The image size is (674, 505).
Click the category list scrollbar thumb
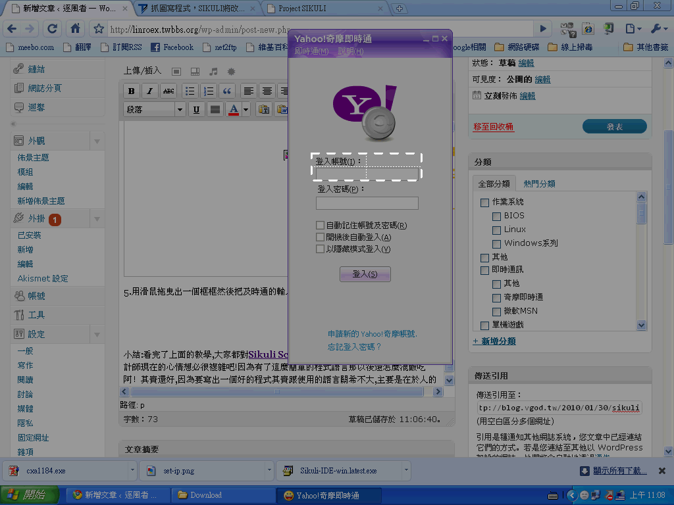pos(641,214)
